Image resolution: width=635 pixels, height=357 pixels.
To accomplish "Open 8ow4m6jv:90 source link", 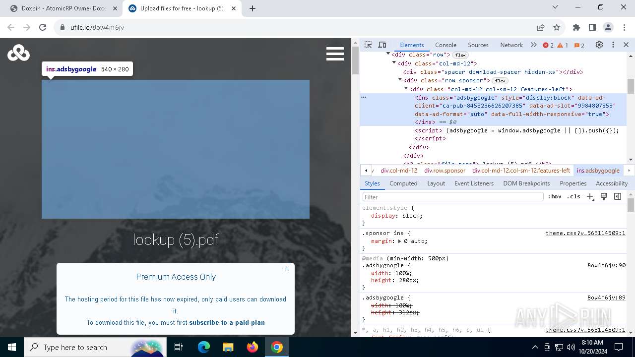I will point(606,265).
